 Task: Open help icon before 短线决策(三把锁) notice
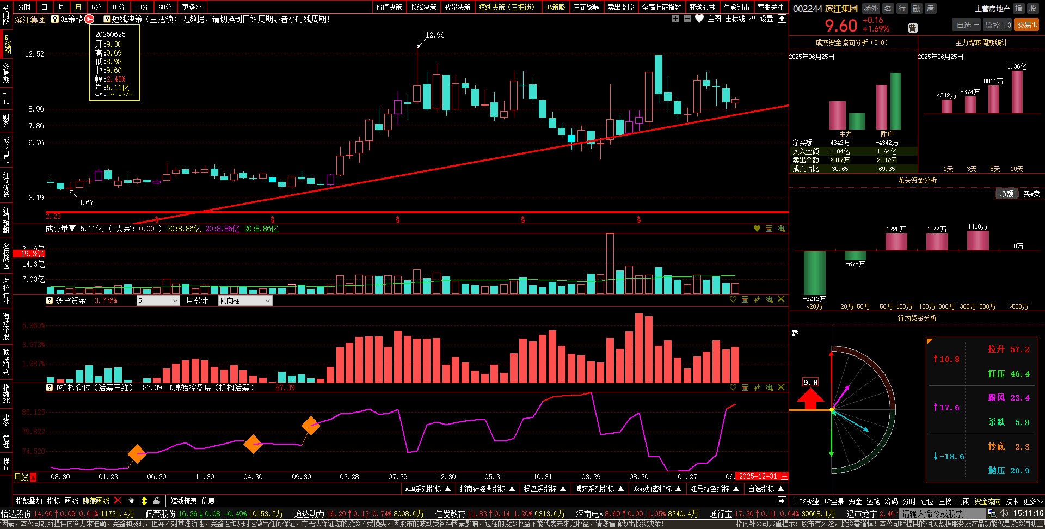[x=107, y=19]
